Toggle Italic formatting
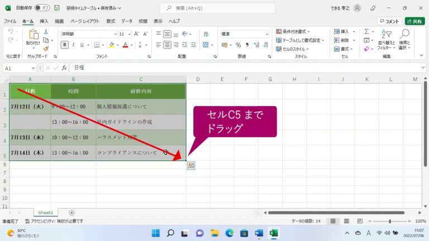 (73, 45)
